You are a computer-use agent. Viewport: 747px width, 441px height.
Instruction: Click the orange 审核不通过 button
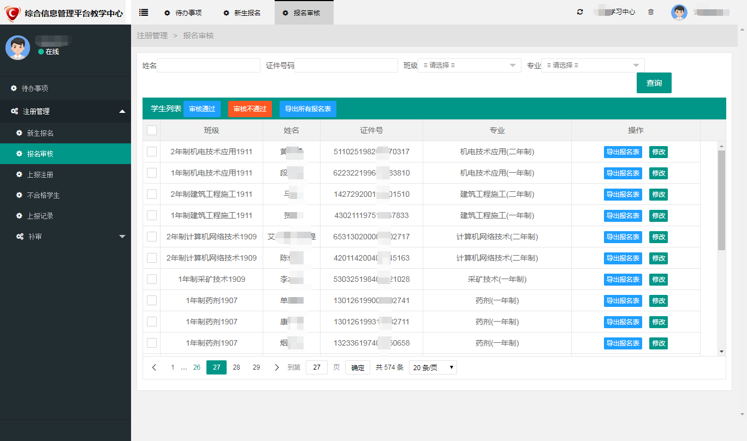[250, 109]
